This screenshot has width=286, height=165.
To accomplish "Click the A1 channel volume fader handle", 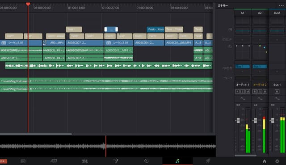I will (238, 120).
